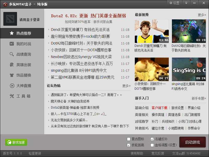Play the 03:19 DotA2每日巅峰时刻 video thumbnail
The width and height of the screenshot is (209, 157).
189,31
